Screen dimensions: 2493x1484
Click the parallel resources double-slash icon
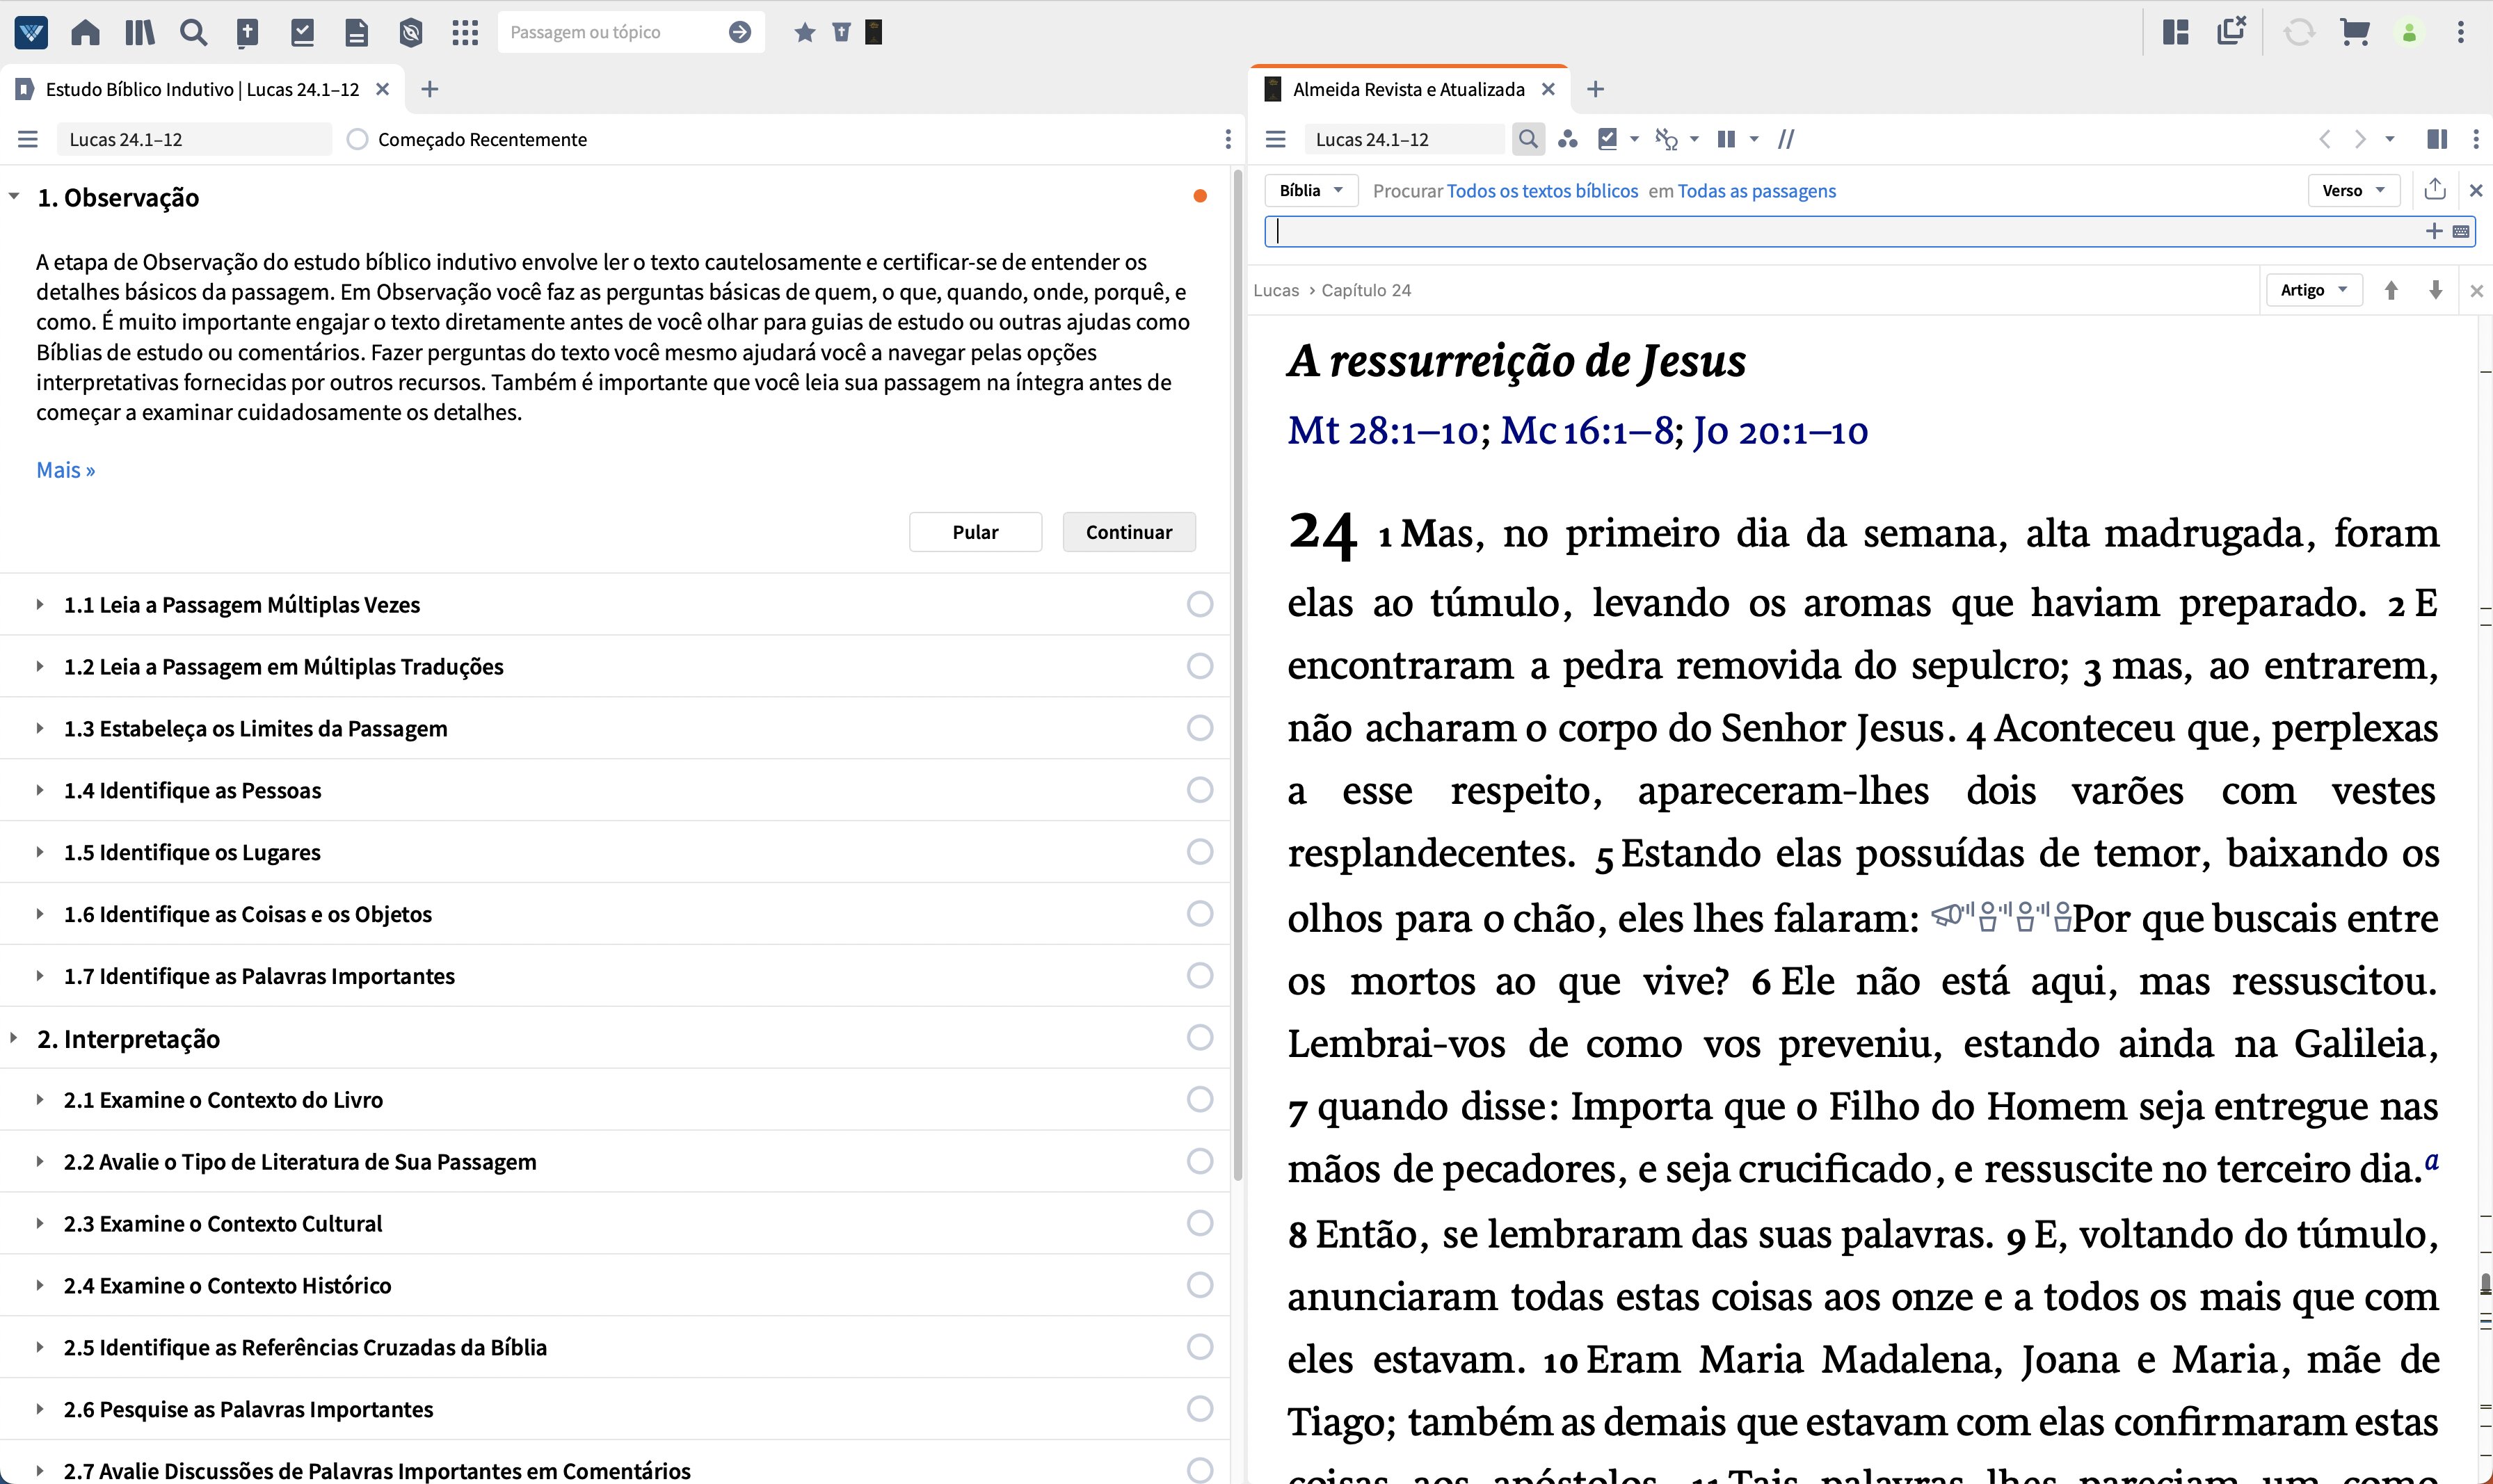tap(1786, 139)
